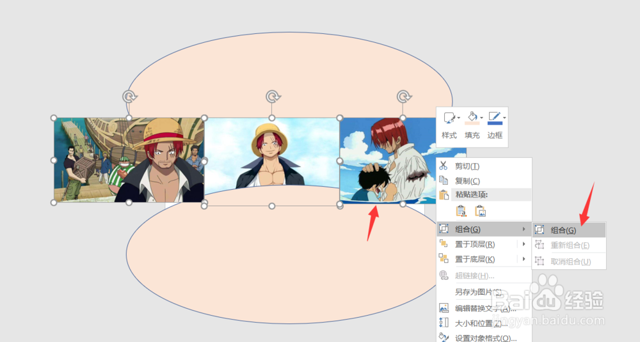Viewport: 640px width, 342px height.
Task: Click the send-to-back layers icon
Action: point(444,258)
